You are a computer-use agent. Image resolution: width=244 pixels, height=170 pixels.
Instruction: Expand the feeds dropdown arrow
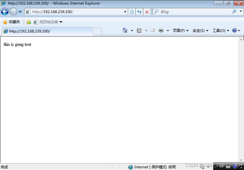146,31
